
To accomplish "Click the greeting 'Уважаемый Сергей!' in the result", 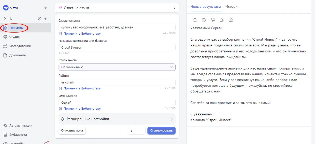I will pyautogui.click(x=207, y=28).
